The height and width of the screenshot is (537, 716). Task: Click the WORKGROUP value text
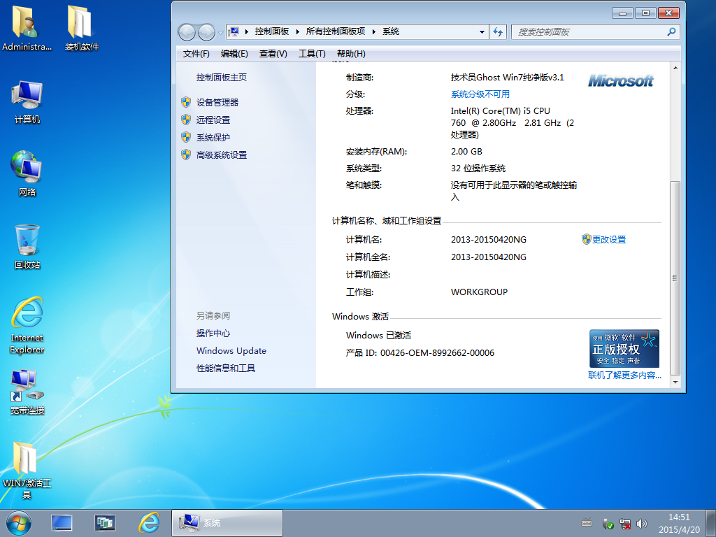point(479,292)
